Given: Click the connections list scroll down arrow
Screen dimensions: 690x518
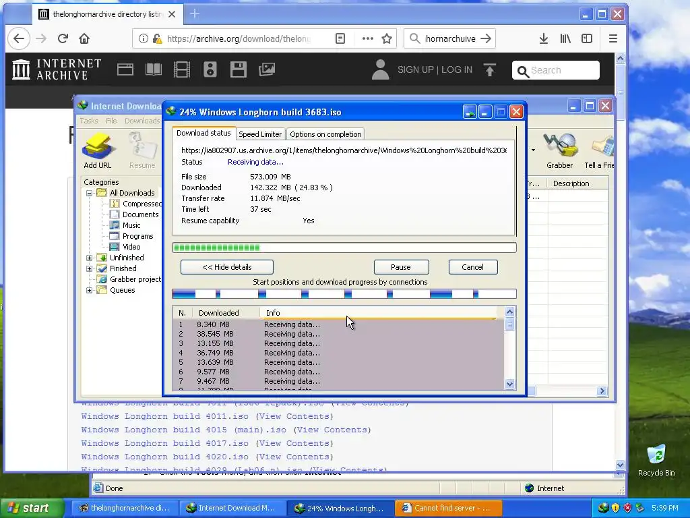Looking at the screenshot, I should [x=509, y=384].
